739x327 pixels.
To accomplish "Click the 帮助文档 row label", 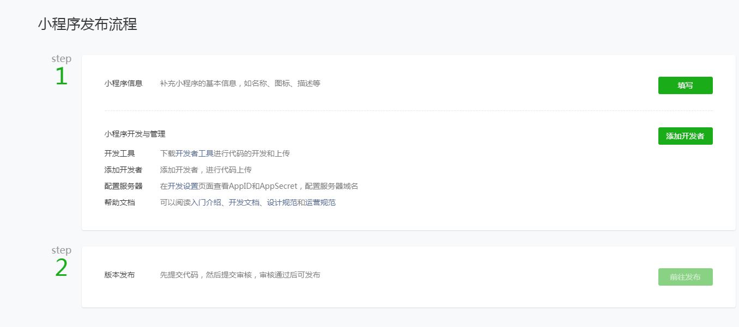I will point(120,202).
